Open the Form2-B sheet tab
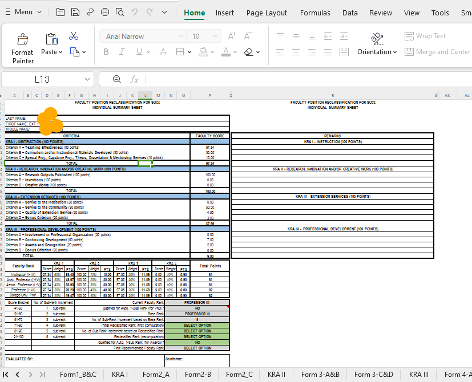472x382 pixels. pos(198,375)
